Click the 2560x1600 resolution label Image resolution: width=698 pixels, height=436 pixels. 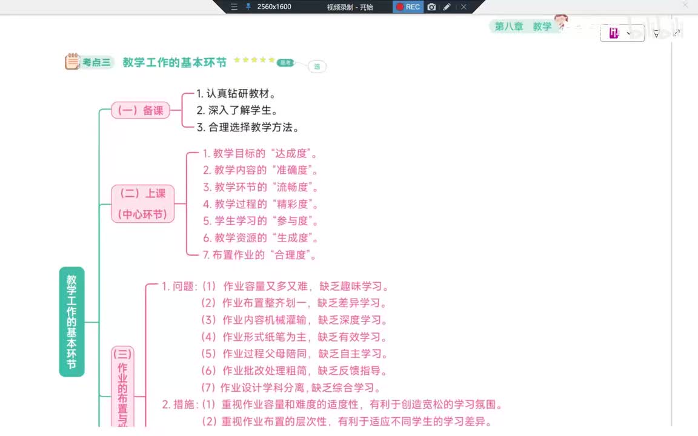tap(274, 7)
